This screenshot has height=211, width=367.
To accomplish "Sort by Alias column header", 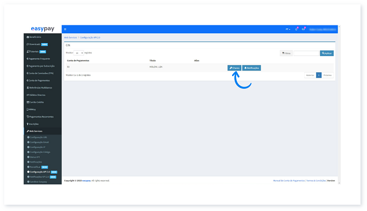I will (x=197, y=61).
